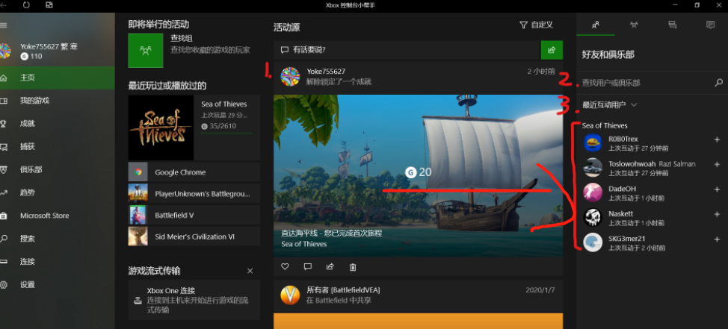Click the Xbox One 连接 console icon

(138, 300)
